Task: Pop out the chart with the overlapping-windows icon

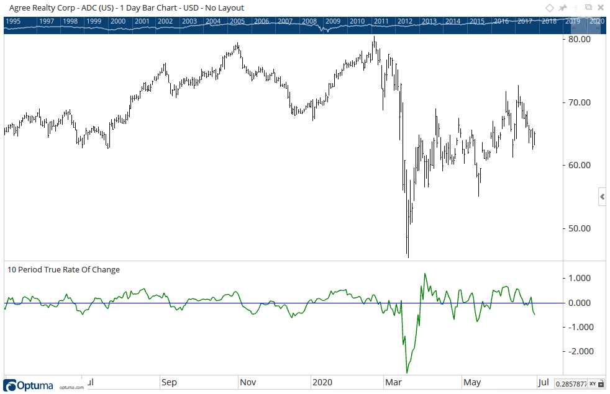Action: coord(589,7)
